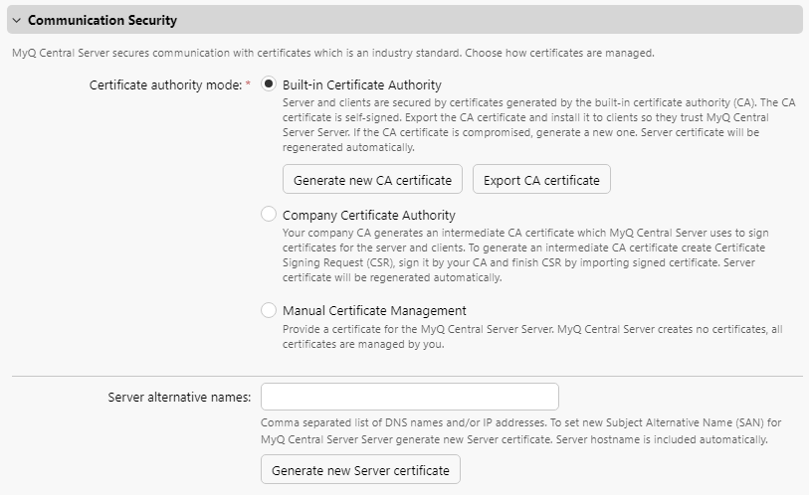Click the Company Certificate Authority label text
The image size is (809, 495).
[x=368, y=215]
